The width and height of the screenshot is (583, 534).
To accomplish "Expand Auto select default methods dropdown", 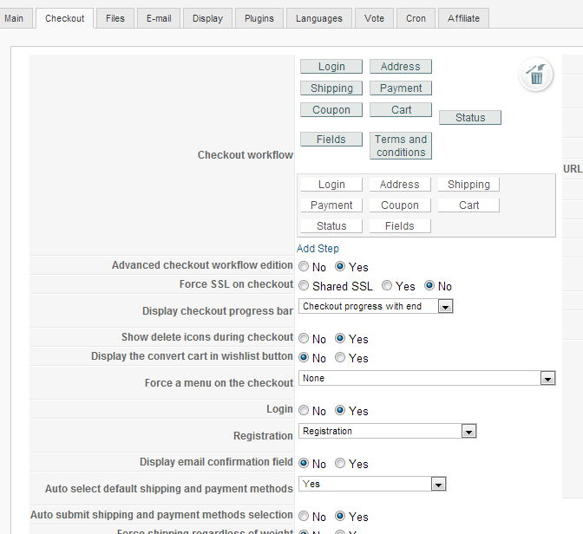I will [438, 485].
